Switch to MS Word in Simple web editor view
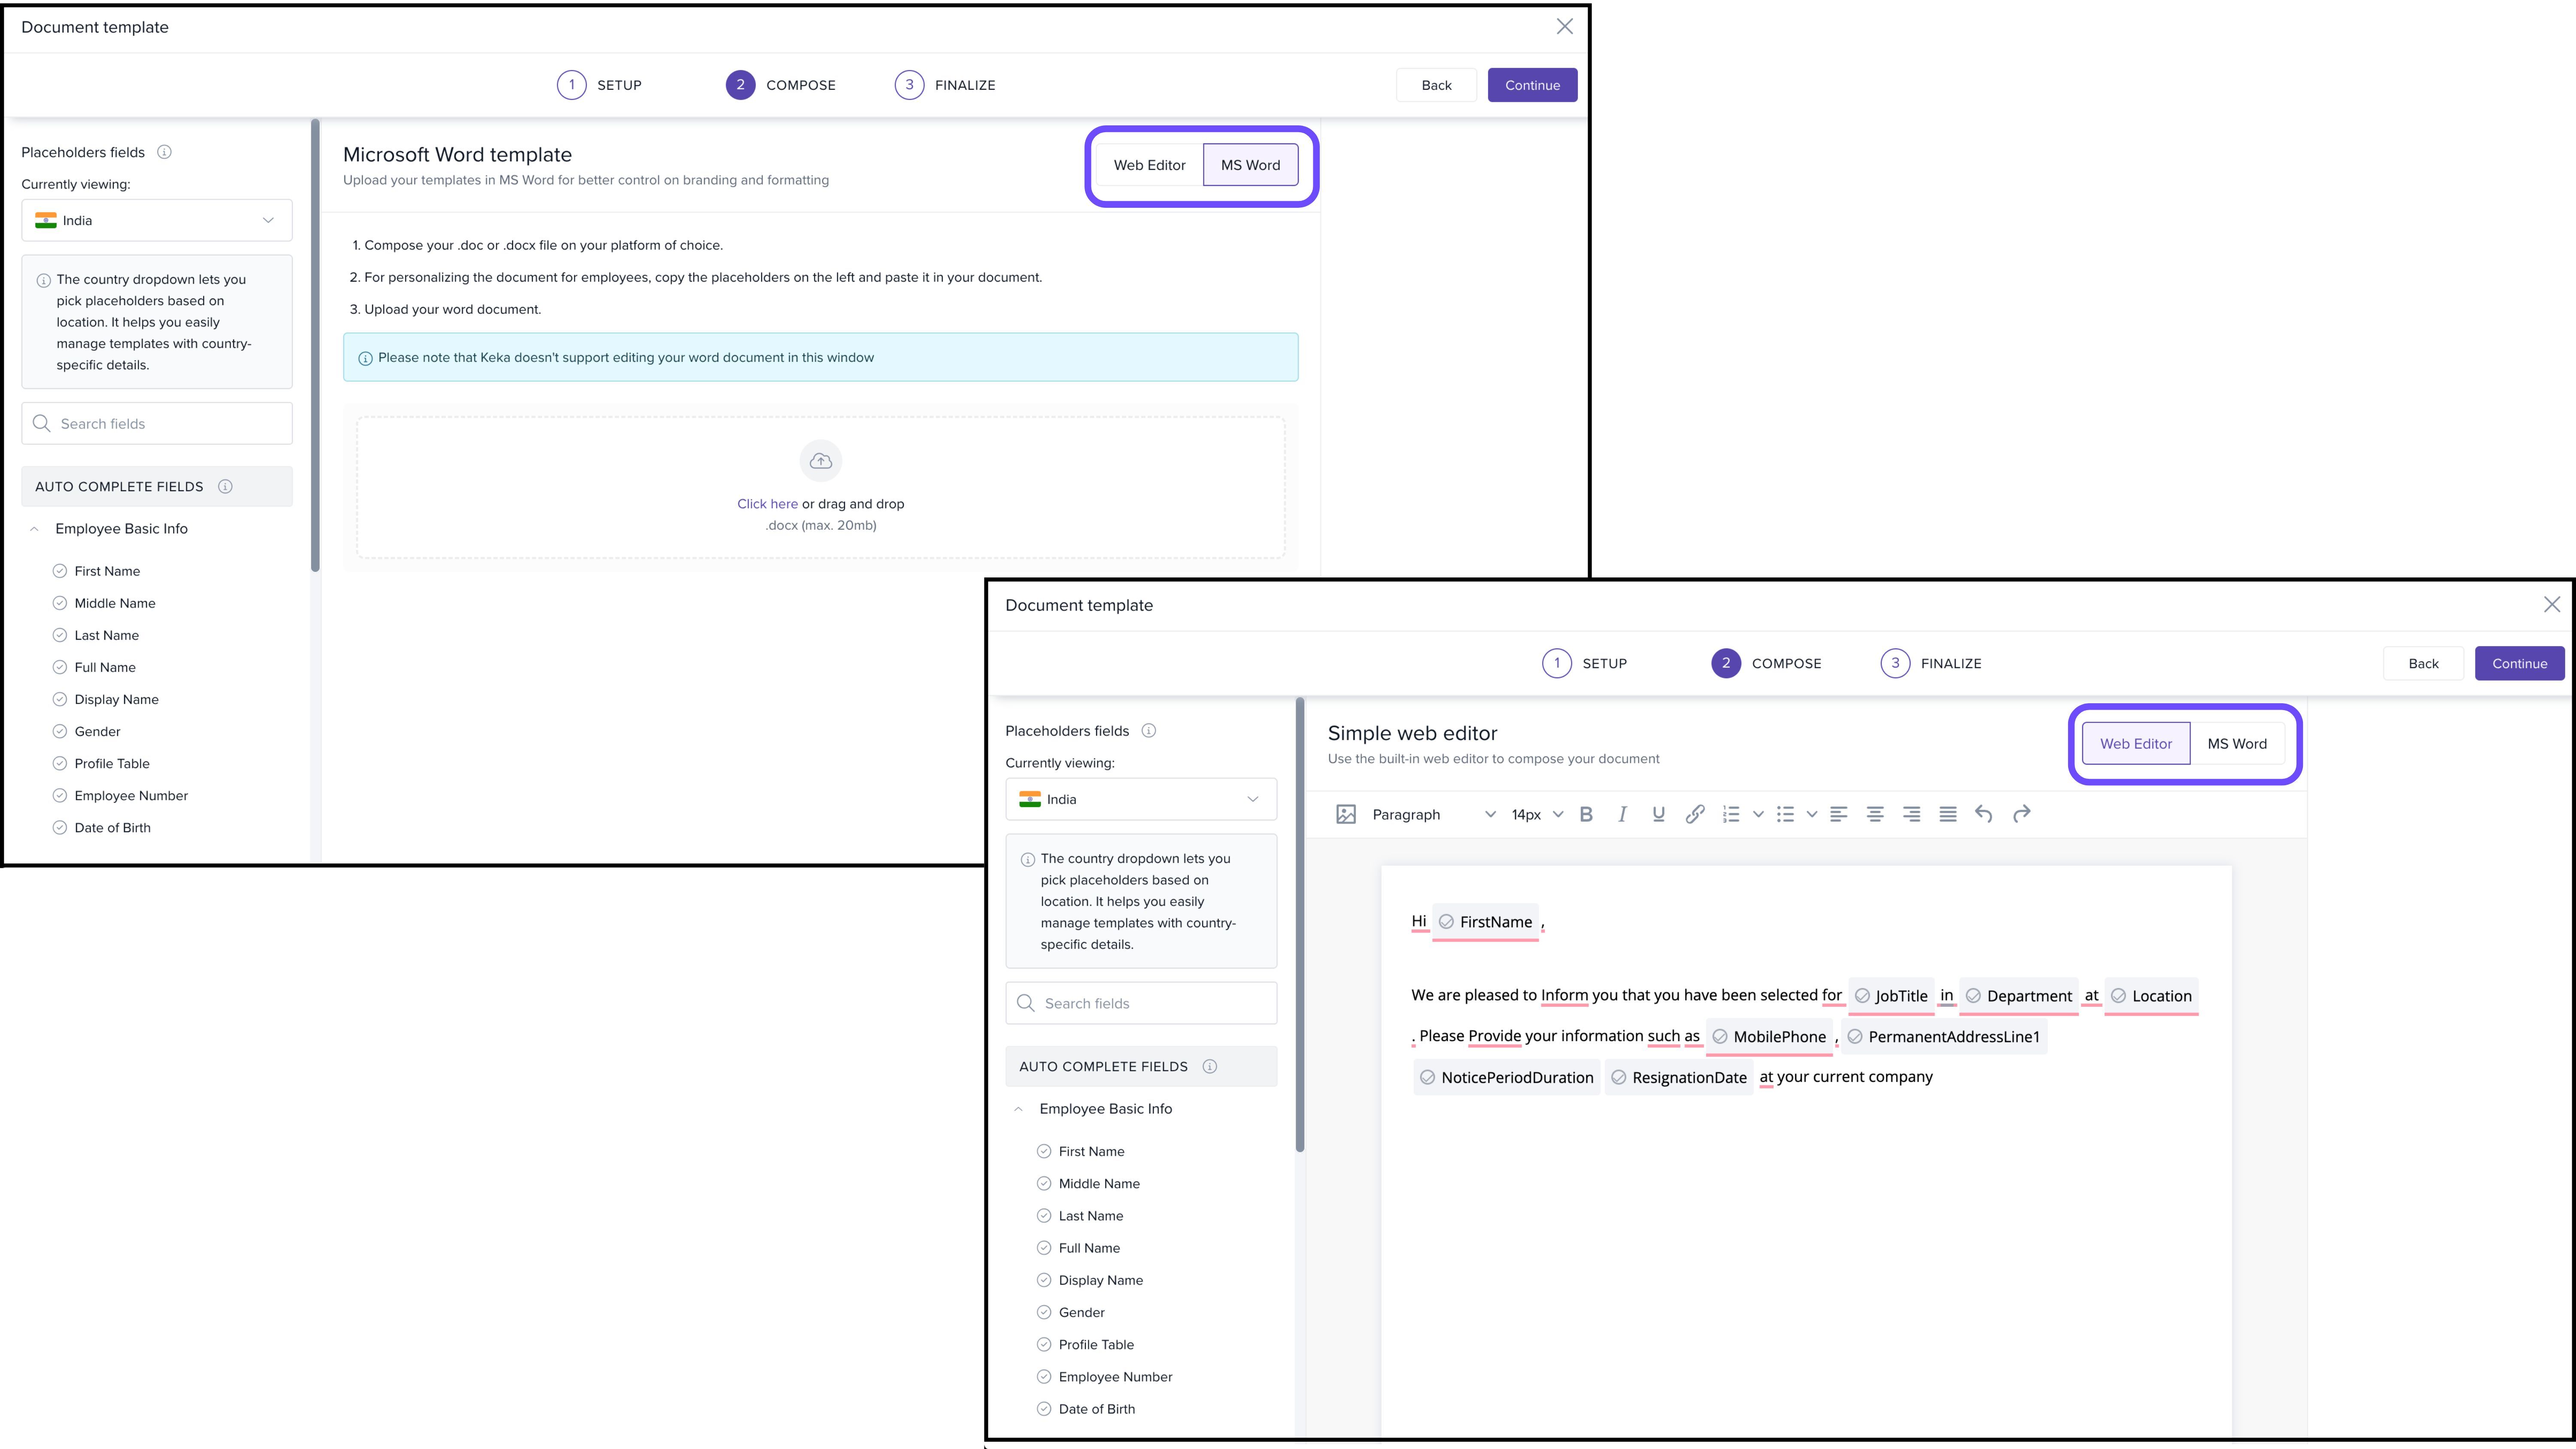This screenshot has height=1449, width=2576. point(2237,744)
